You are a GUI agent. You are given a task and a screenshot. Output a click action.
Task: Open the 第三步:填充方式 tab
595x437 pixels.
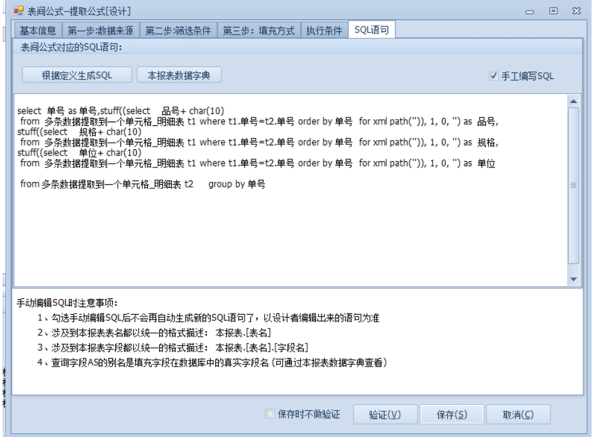(258, 31)
